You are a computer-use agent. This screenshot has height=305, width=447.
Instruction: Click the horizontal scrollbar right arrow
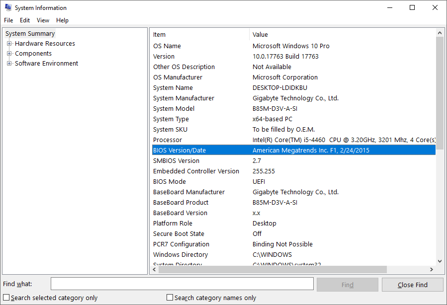coord(432,269)
